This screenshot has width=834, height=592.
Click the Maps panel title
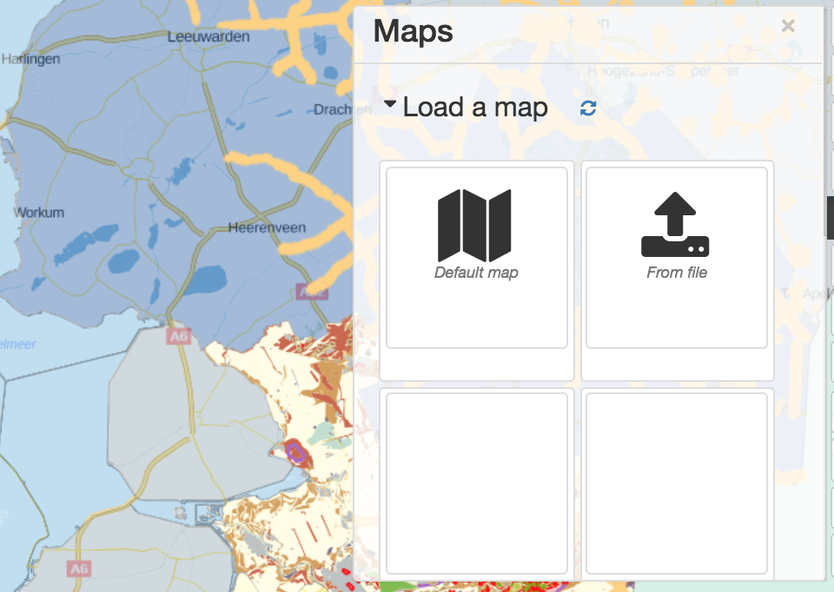point(414,31)
